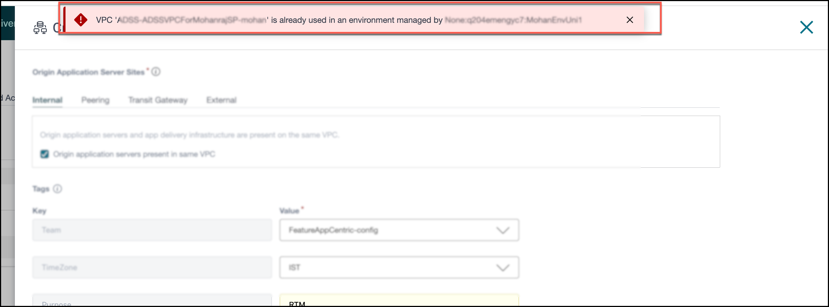Click the Purpose key field
Viewport: 829px width, 307px height.
click(152, 300)
